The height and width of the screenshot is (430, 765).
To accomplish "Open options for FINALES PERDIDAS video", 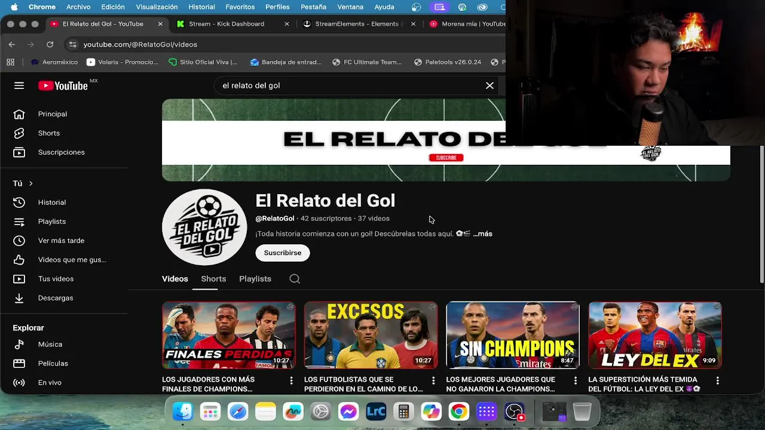I will [291, 380].
